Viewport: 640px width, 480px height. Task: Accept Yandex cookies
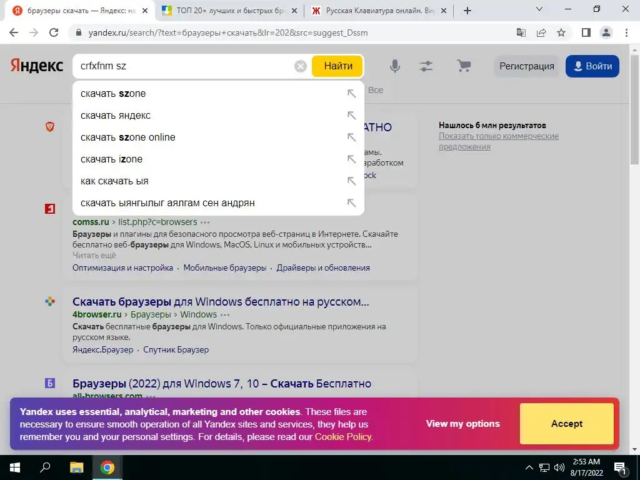pyautogui.click(x=566, y=424)
